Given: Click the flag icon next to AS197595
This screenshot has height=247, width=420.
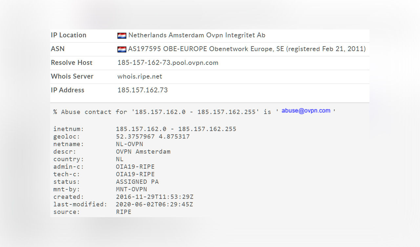Looking at the screenshot, I should coord(122,49).
